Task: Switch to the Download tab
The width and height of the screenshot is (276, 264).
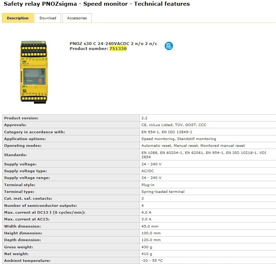Action: [x=48, y=18]
